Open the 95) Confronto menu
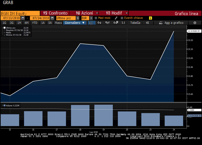 click(55, 13)
